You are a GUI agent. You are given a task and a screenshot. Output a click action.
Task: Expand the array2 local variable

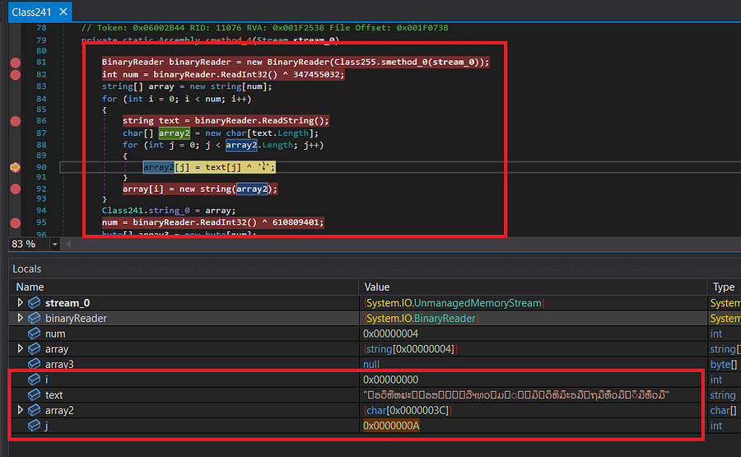21,410
